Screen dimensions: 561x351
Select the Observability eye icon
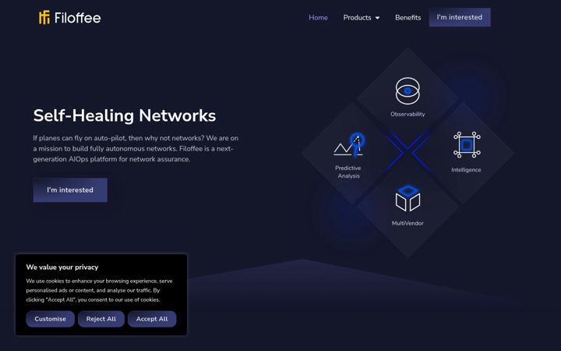408,91
